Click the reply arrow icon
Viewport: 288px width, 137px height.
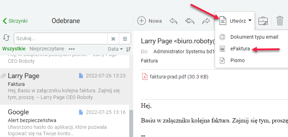tap(173, 21)
